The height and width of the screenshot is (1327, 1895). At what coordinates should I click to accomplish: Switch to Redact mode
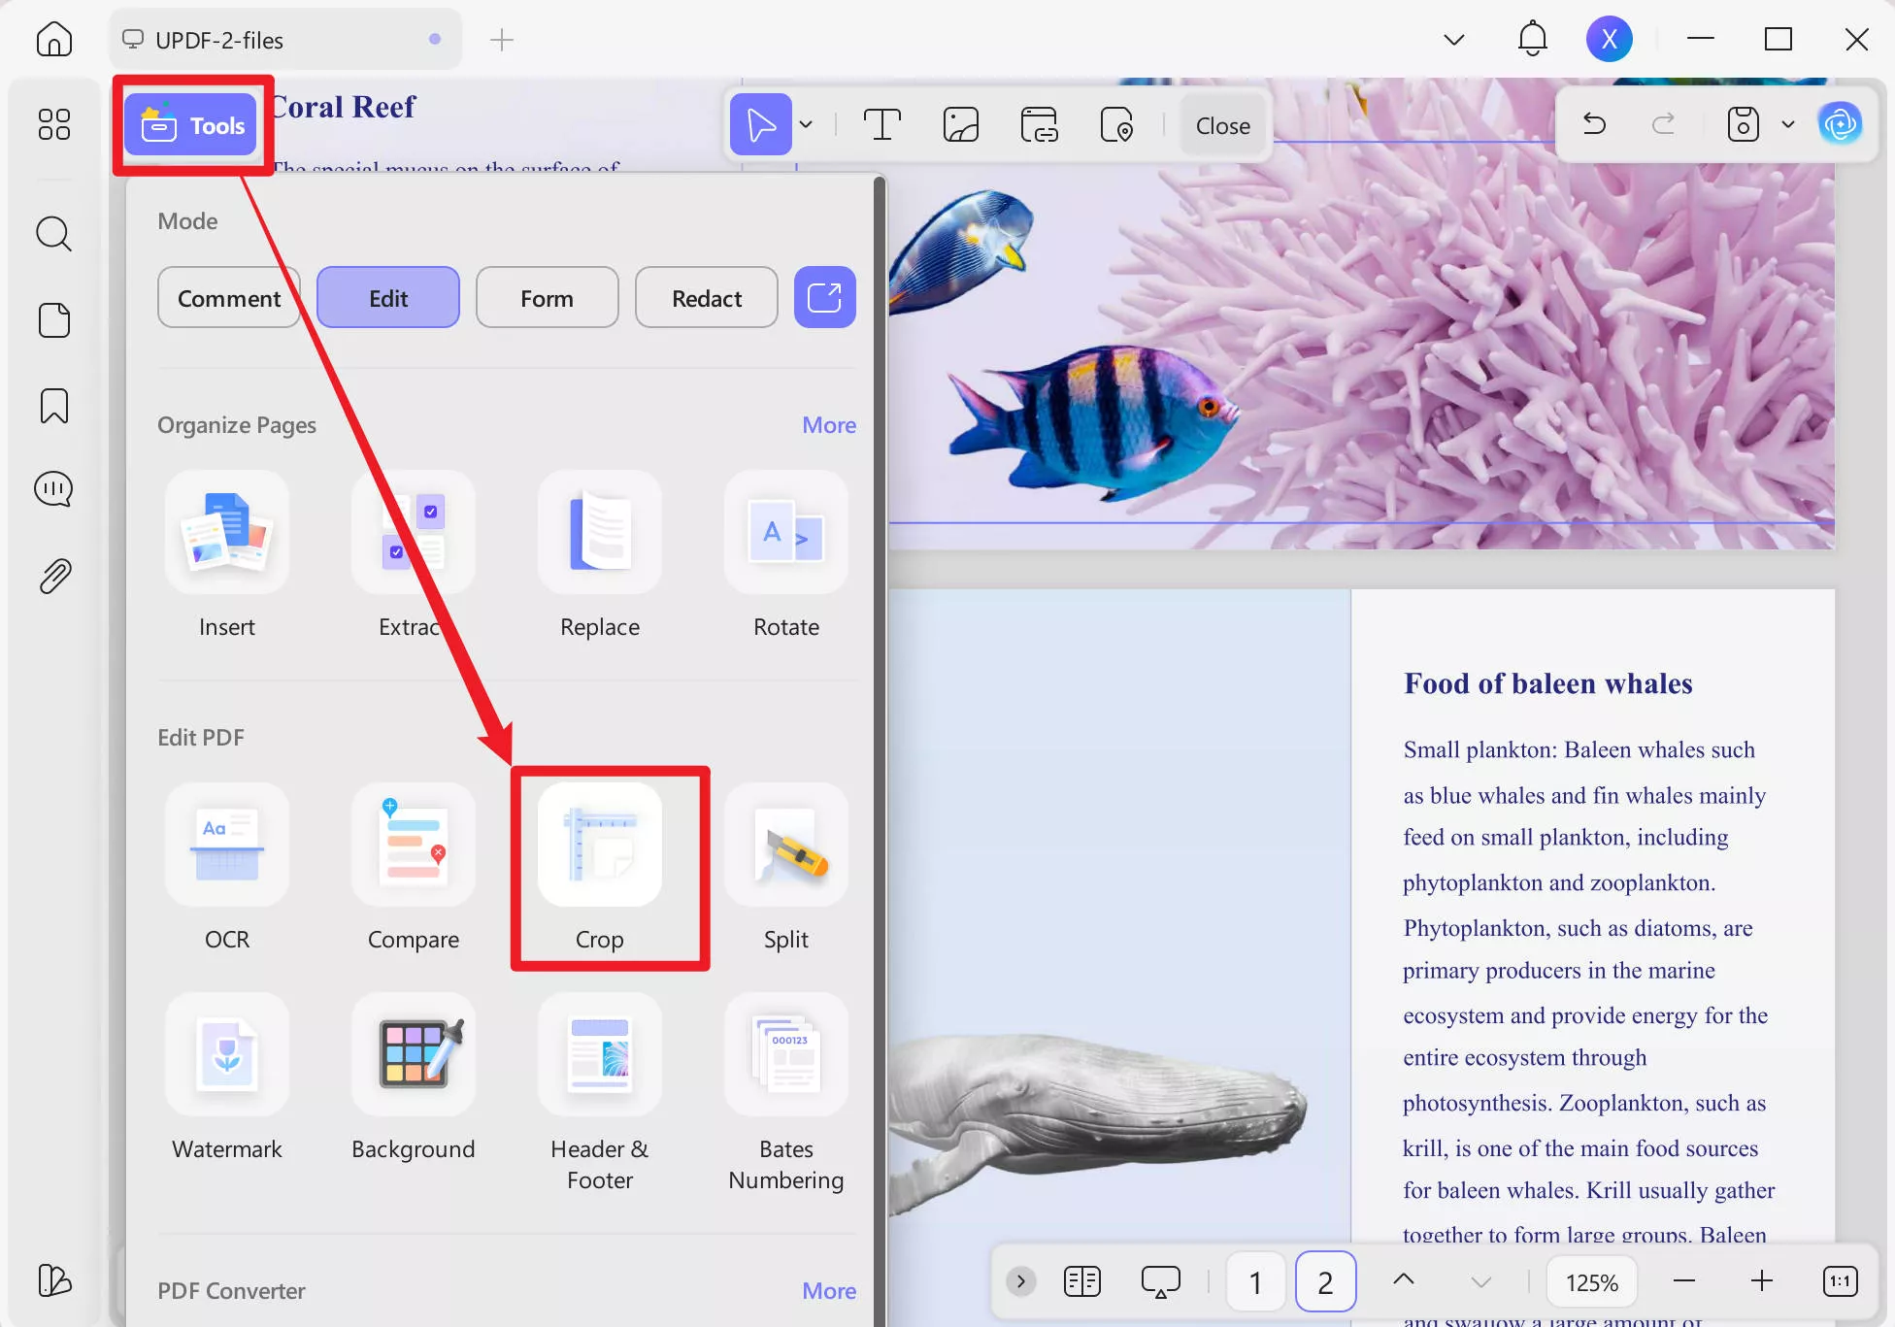[x=706, y=298]
